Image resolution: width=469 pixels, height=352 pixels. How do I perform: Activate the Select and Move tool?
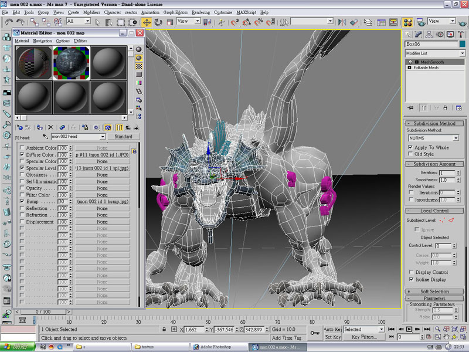(147, 22)
